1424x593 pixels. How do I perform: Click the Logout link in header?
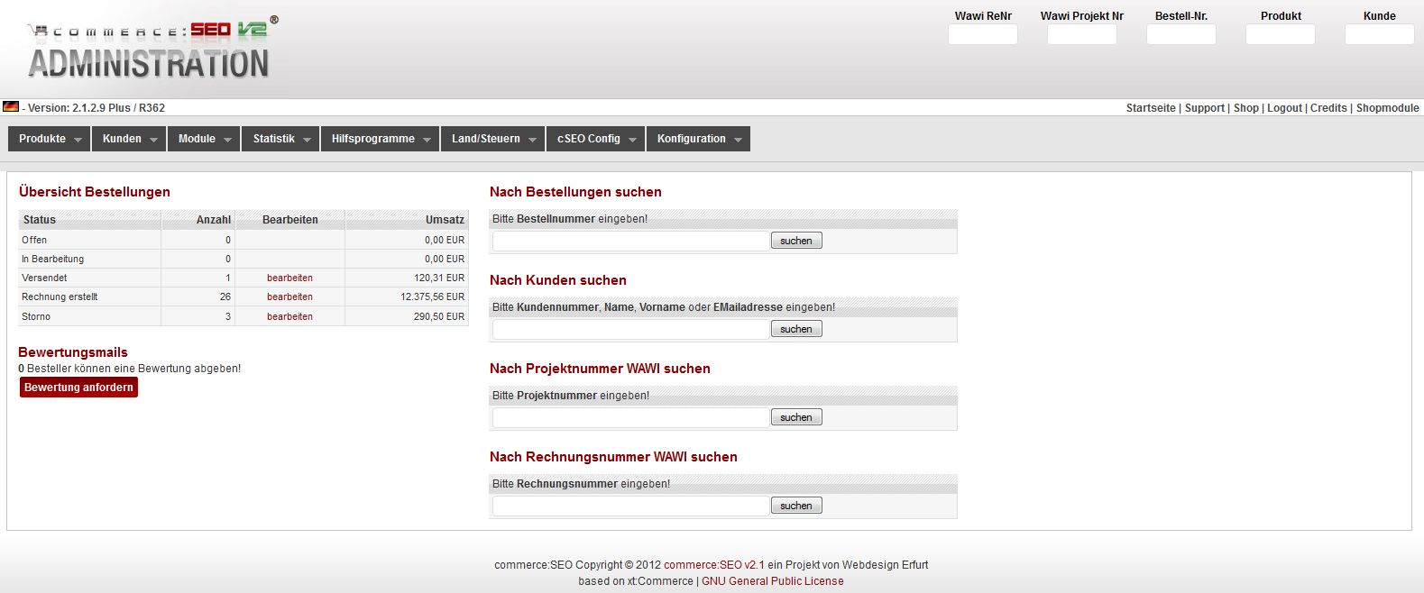1284,108
